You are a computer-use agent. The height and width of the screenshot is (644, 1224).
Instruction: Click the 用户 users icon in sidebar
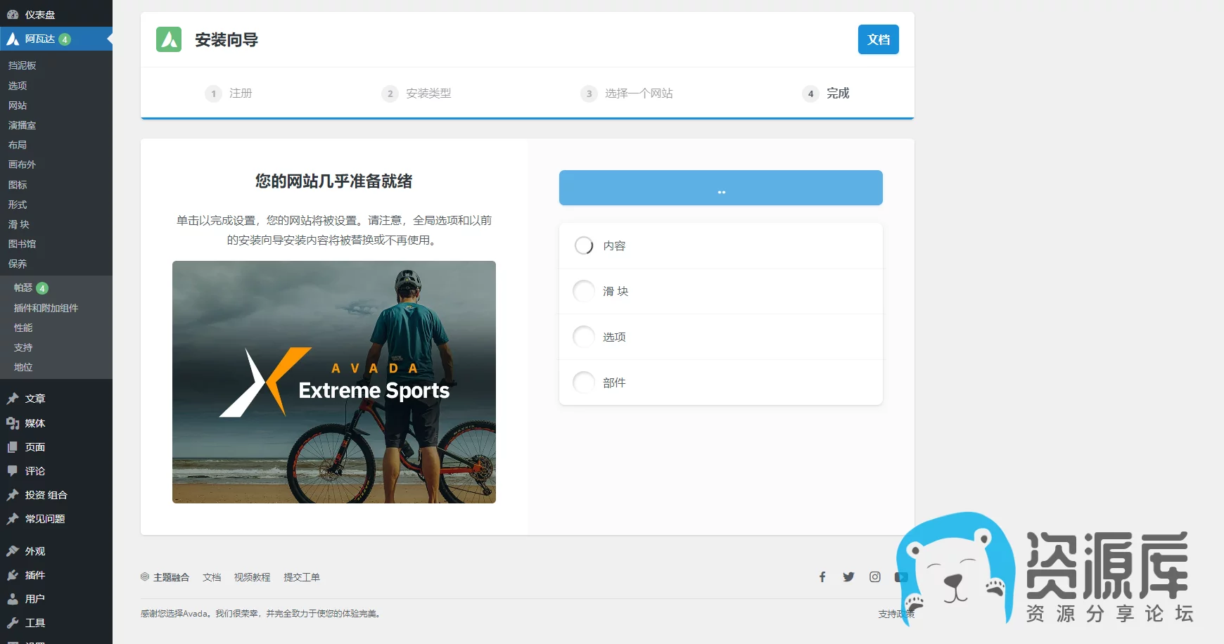point(13,599)
